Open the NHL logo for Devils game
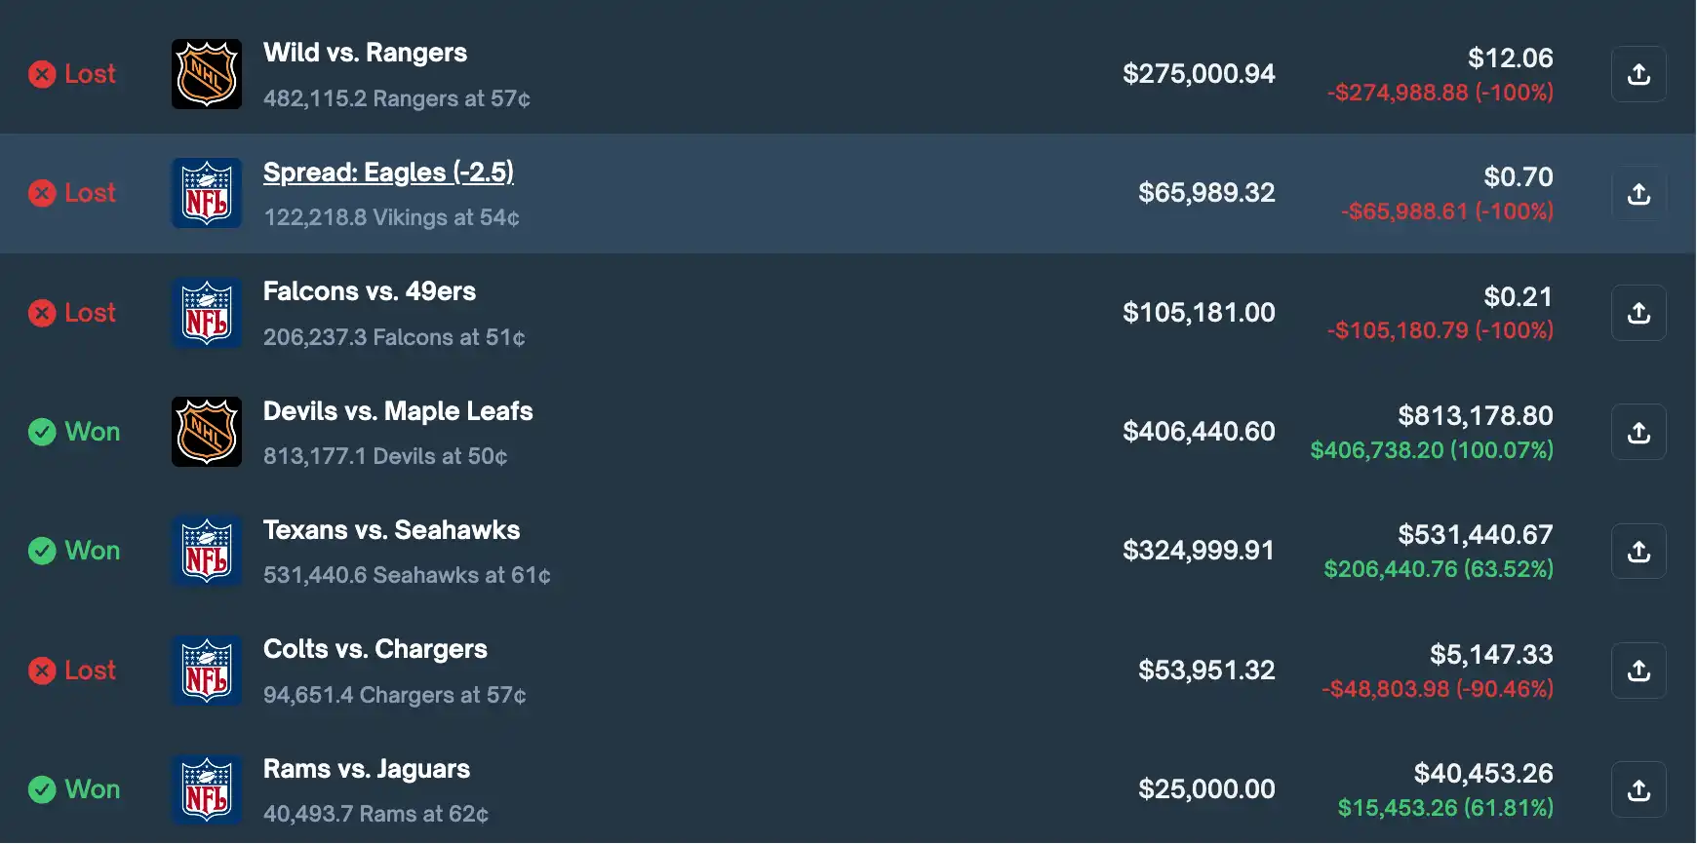Image resolution: width=1697 pixels, height=844 pixels. (x=207, y=432)
